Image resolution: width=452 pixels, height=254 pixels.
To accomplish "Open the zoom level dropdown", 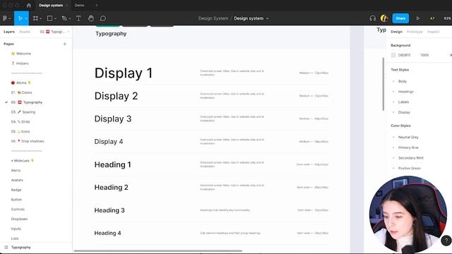I will click(x=448, y=18).
